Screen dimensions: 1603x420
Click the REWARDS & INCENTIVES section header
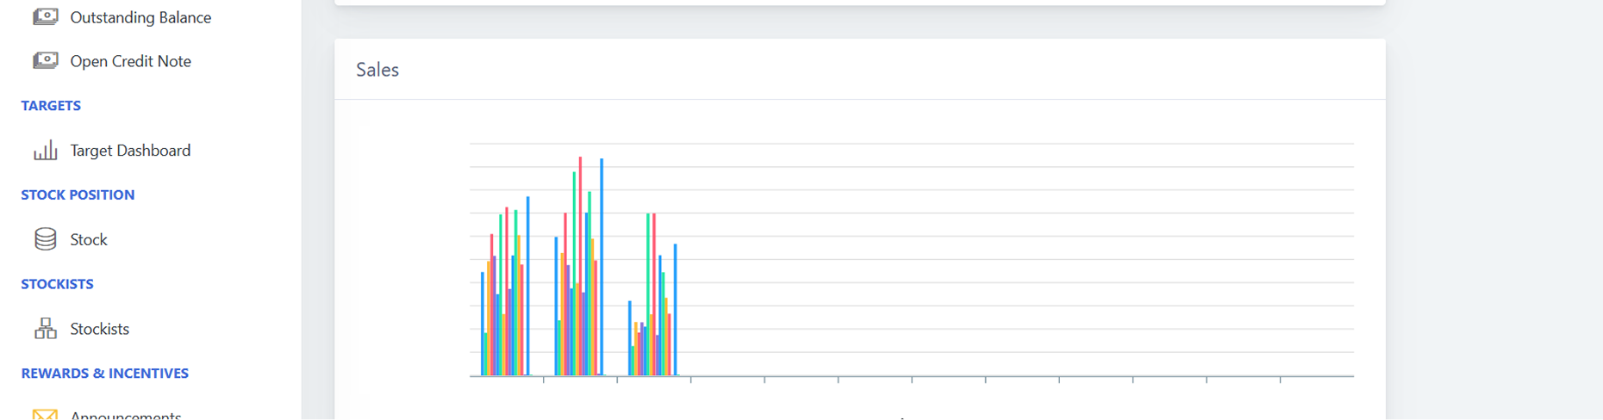(104, 374)
